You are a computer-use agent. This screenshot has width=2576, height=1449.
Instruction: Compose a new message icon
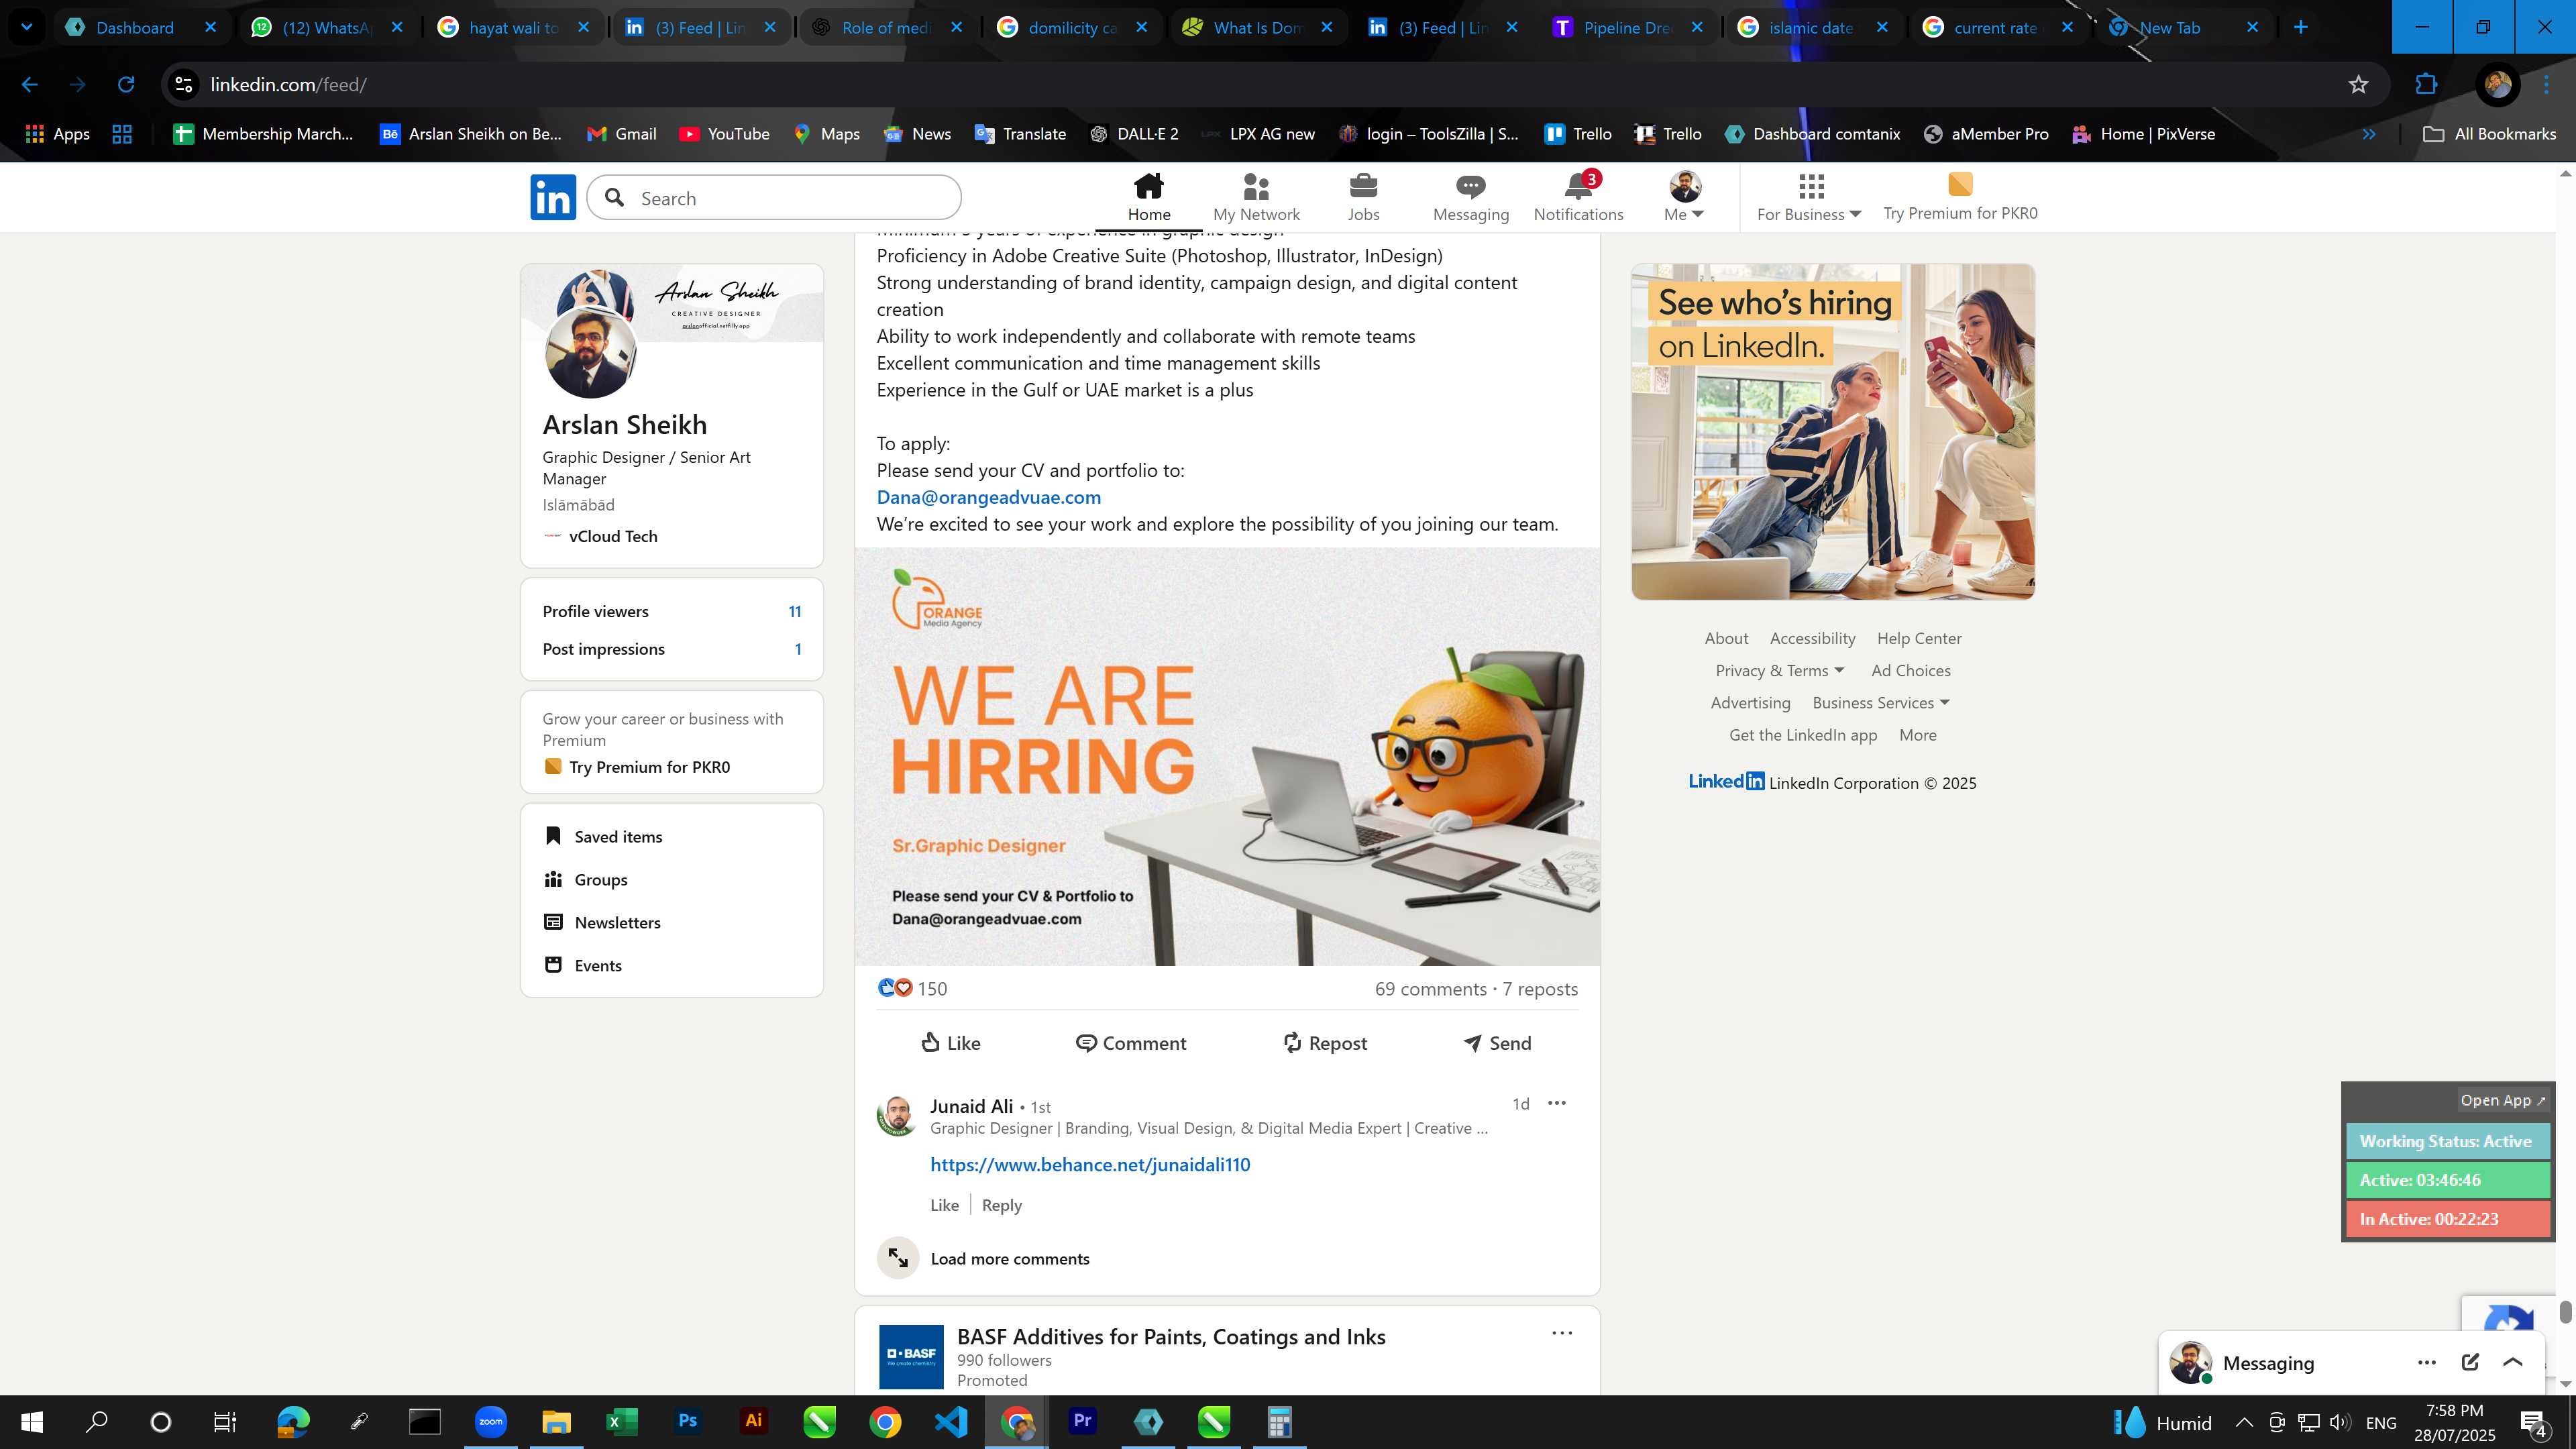[2470, 1362]
